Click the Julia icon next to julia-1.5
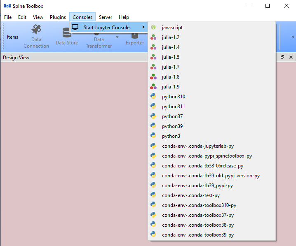 point(153,57)
